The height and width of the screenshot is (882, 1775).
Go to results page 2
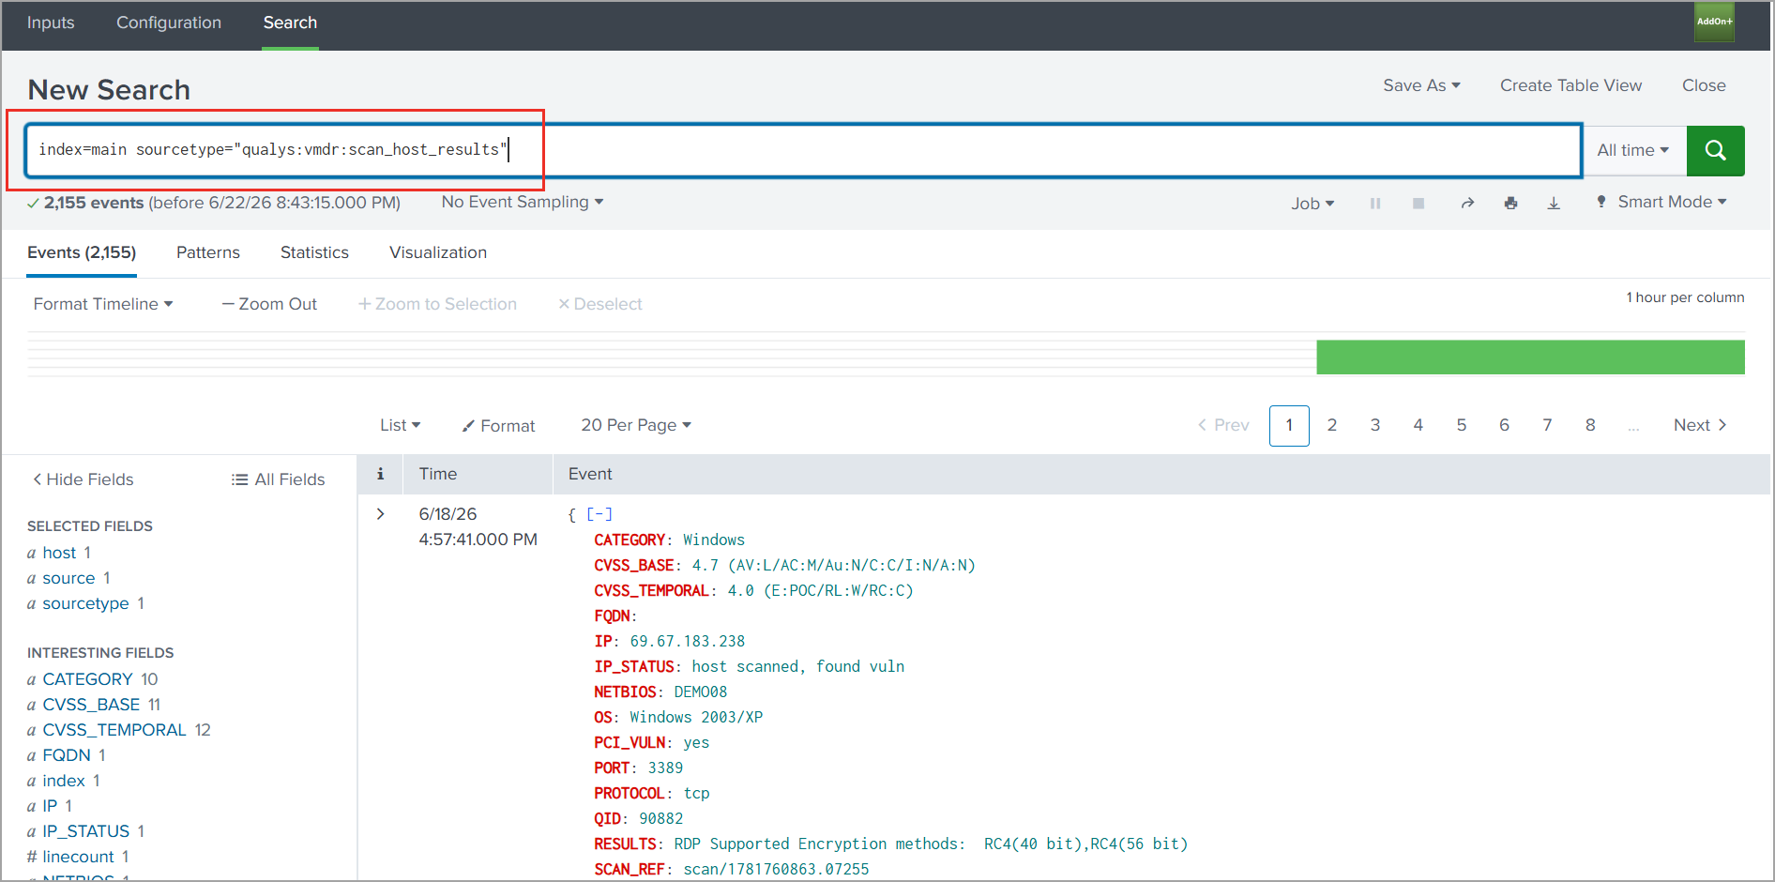pos(1332,425)
